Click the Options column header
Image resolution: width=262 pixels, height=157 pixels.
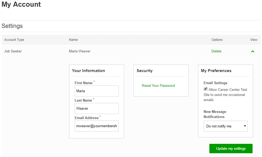tap(217, 40)
